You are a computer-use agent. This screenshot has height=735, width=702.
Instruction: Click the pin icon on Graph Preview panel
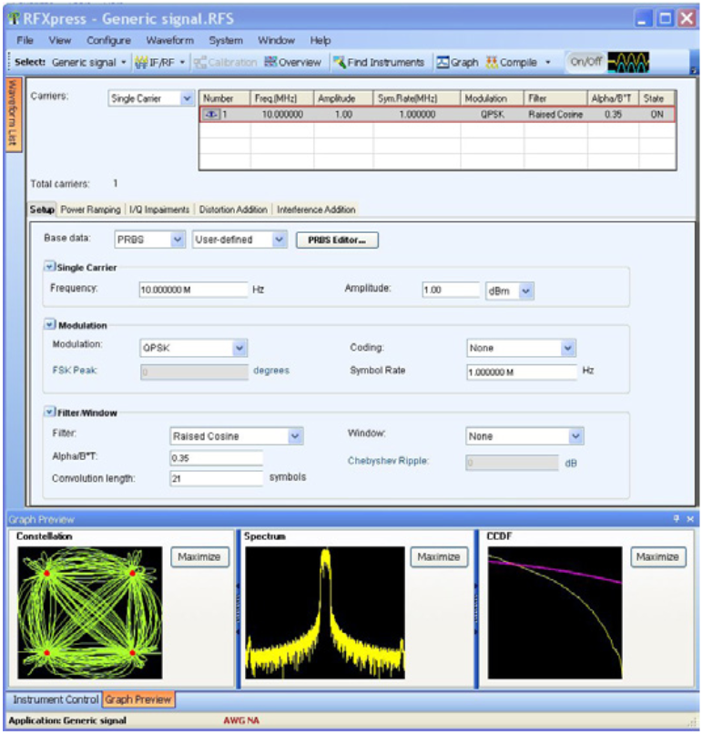tap(676, 518)
